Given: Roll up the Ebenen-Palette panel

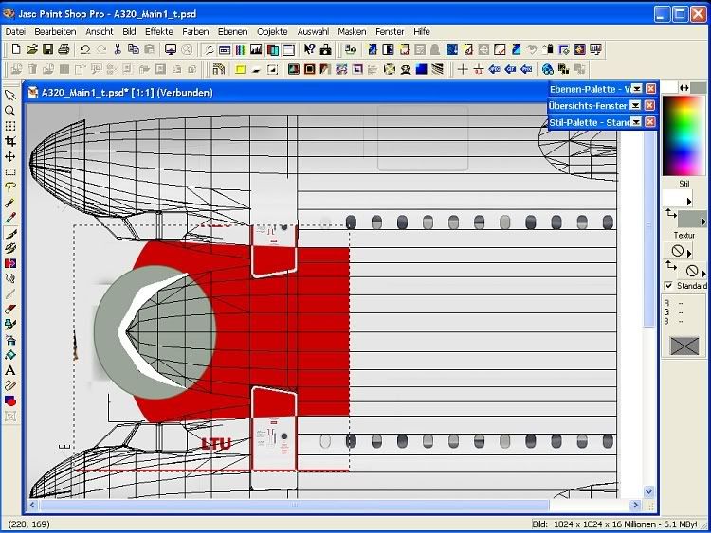Looking at the screenshot, I should pyautogui.click(x=637, y=89).
